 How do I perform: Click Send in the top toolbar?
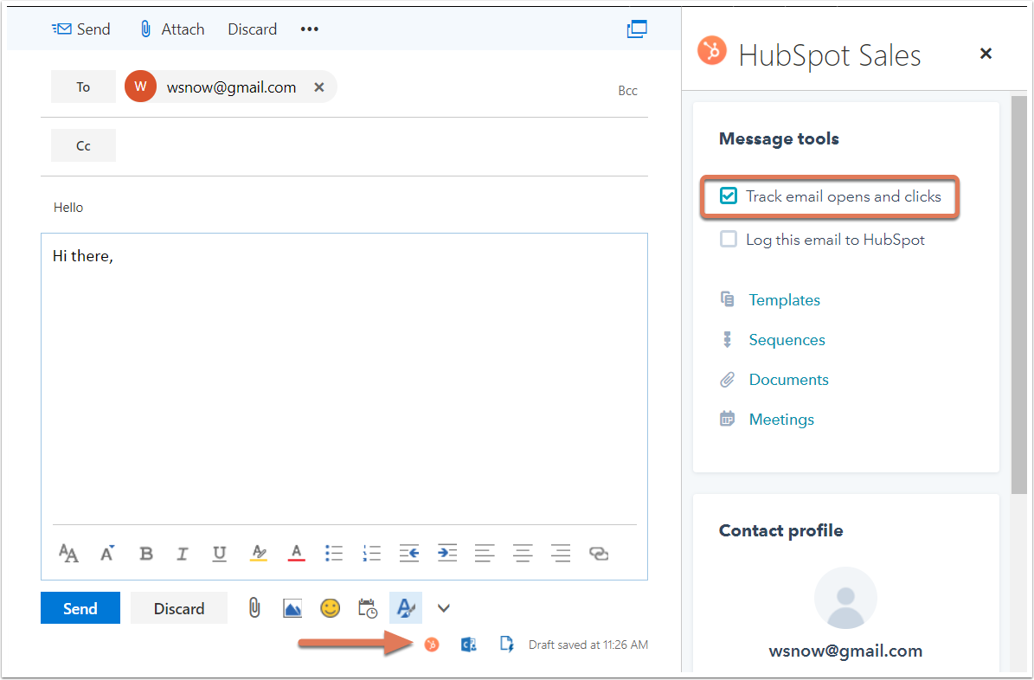coord(80,29)
